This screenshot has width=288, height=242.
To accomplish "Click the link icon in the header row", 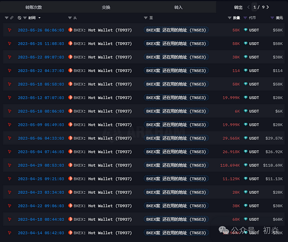I will [x=12, y=18].
